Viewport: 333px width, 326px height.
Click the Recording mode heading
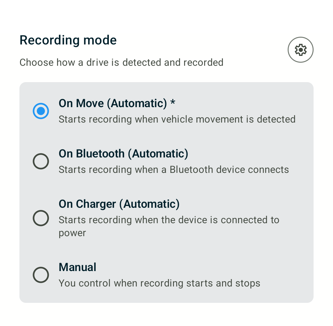coord(68,40)
